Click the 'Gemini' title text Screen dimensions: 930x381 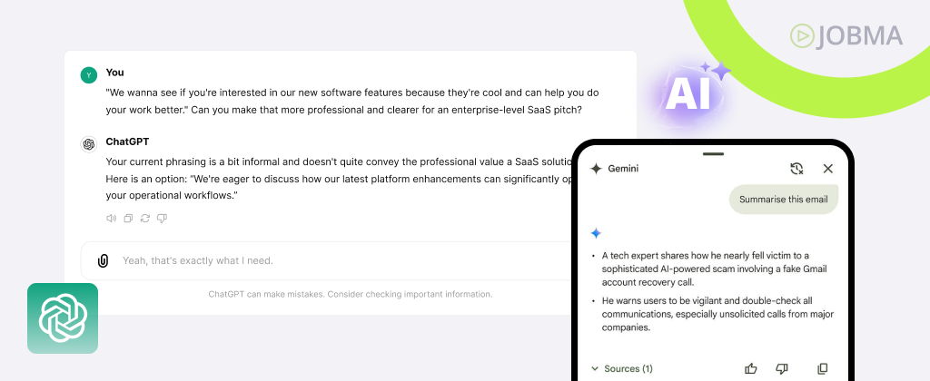point(623,169)
